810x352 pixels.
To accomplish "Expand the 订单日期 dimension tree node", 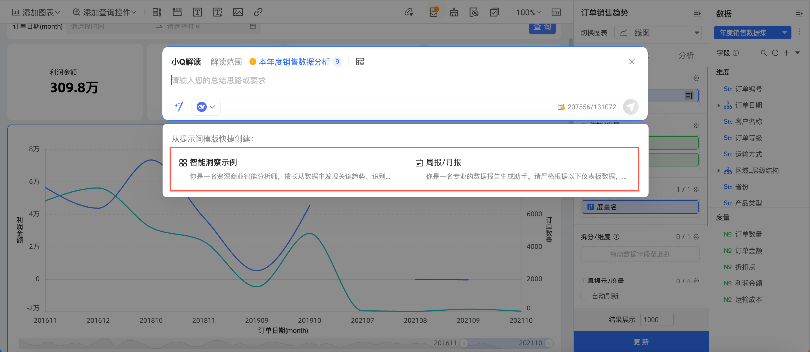I will (719, 105).
